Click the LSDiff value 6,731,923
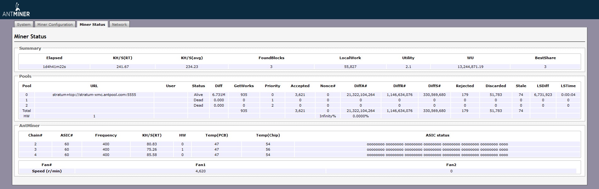This screenshot has width=599, height=189. (x=543, y=95)
